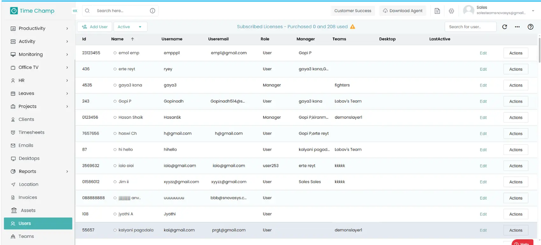Collapse the sidebar with double-chevron icon
Viewport: 541px width, 245px height.
[x=75, y=11]
